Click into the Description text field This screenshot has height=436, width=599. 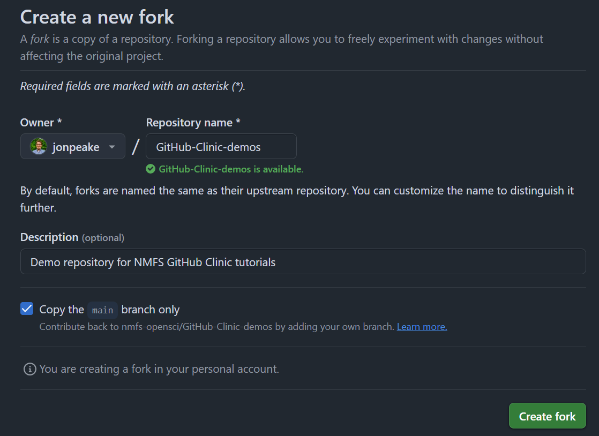click(303, 262)
